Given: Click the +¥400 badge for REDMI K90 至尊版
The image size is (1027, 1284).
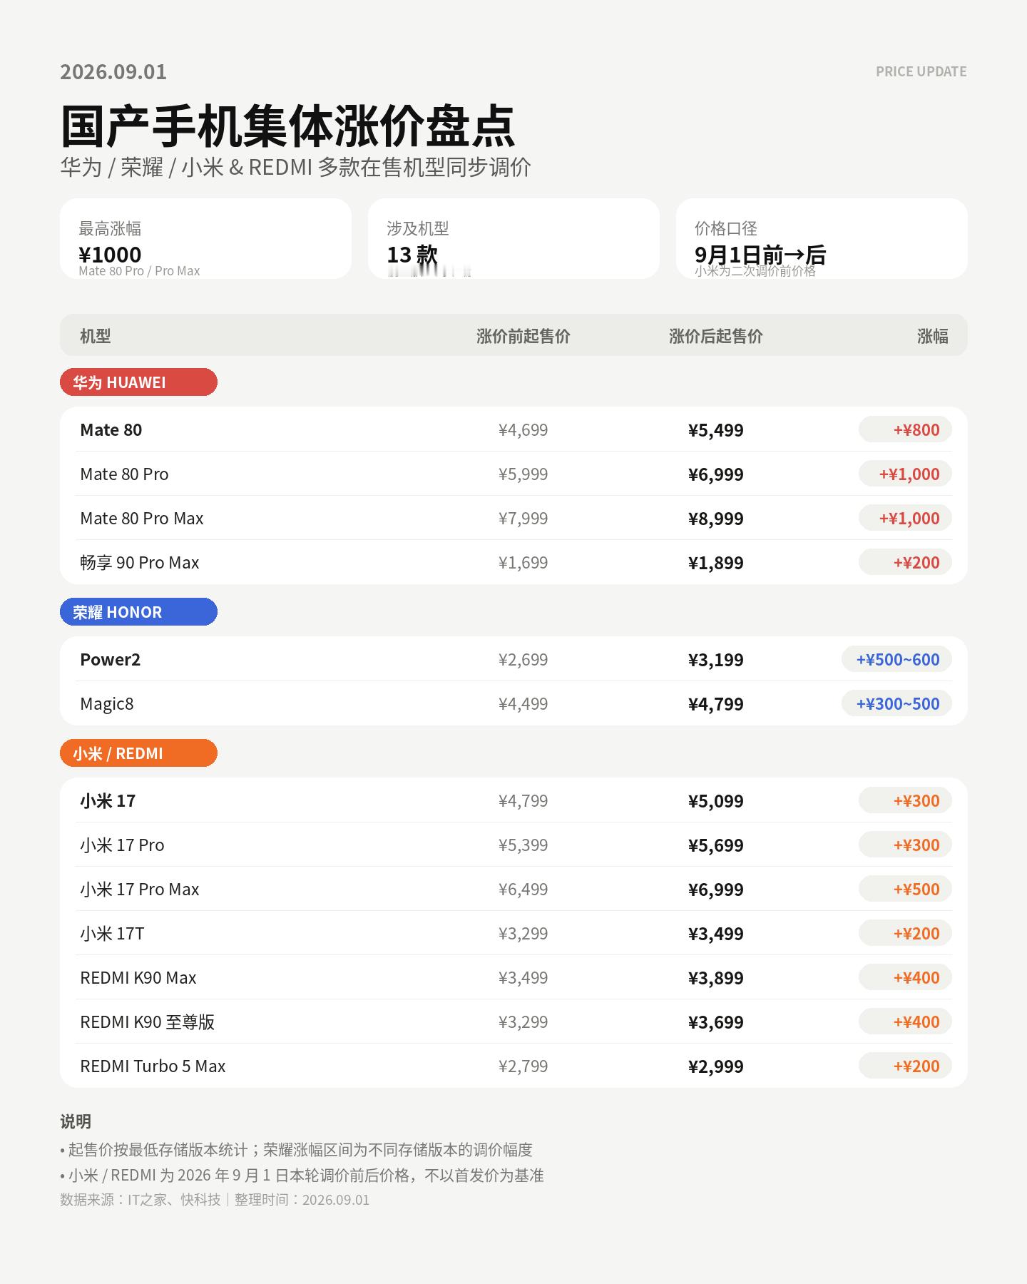Looking at the screenshot, I should point(905,1022).
